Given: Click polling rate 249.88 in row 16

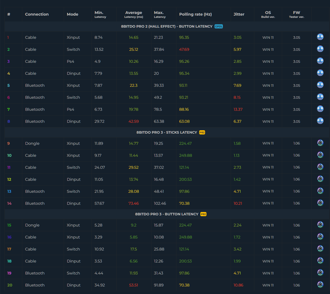Looking at the screenshot, I should pos(185,237).
